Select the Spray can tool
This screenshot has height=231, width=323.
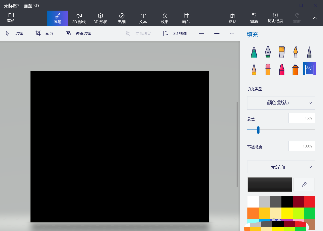pyautogui.click(x=296, y=69)
